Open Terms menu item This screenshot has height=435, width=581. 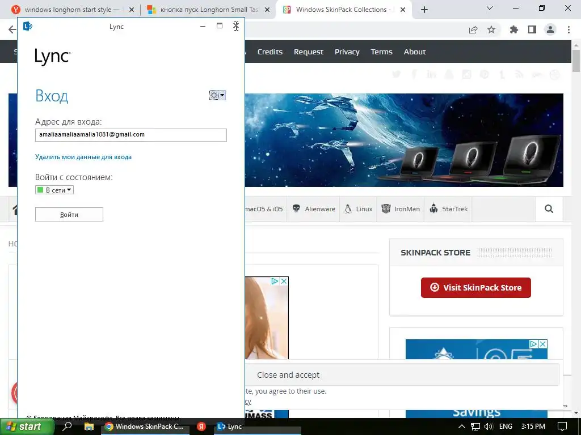(x=381, y=52)
